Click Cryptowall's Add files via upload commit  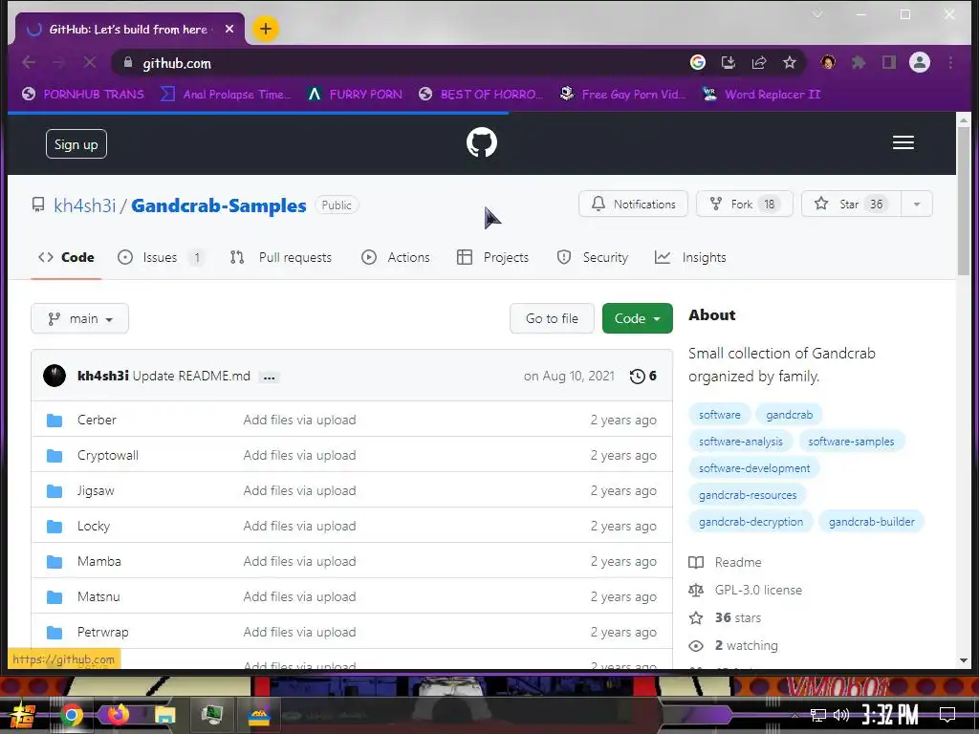299,455
